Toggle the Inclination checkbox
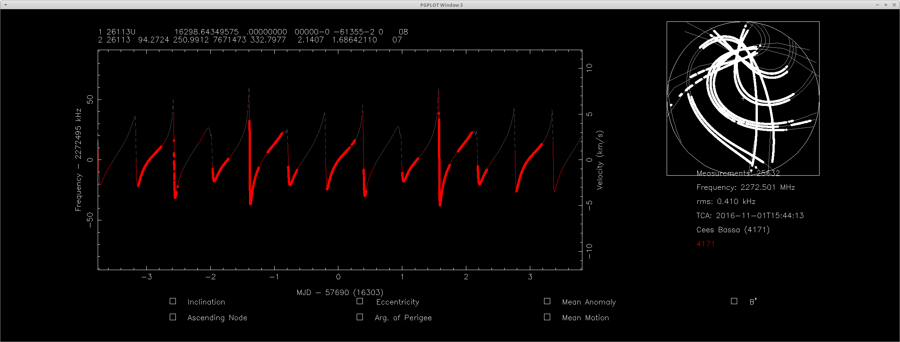900x342 pixels. coord(173,301)
